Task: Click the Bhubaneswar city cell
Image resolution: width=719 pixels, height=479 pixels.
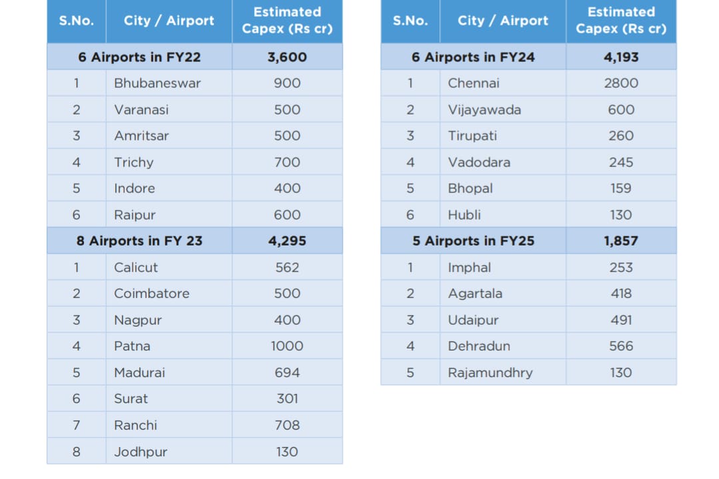Action: click(x=157, y=83)
